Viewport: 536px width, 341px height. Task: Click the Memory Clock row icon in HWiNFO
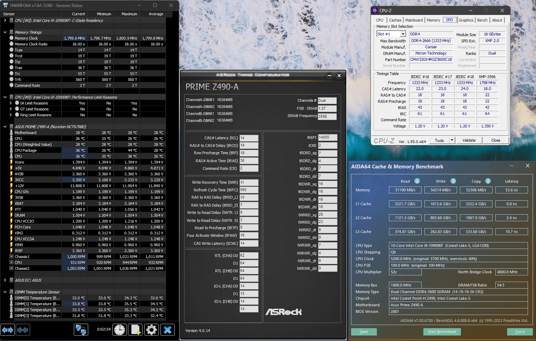11,38
